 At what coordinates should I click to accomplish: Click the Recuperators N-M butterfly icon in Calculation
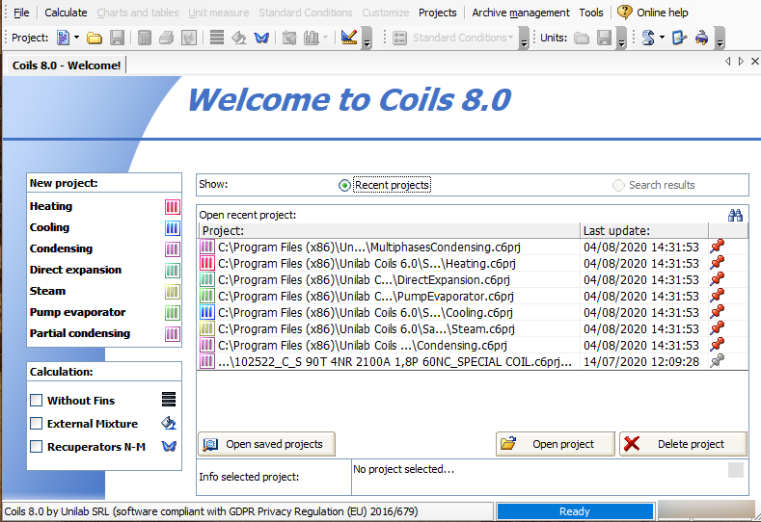(x=169, y=446)
